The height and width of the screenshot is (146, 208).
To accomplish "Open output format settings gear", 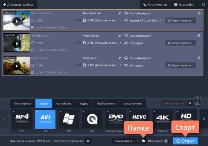I will tap(88, 141).
